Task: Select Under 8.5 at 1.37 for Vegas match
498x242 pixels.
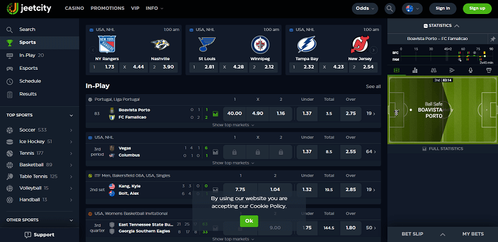Action: (x=307, y=152)
